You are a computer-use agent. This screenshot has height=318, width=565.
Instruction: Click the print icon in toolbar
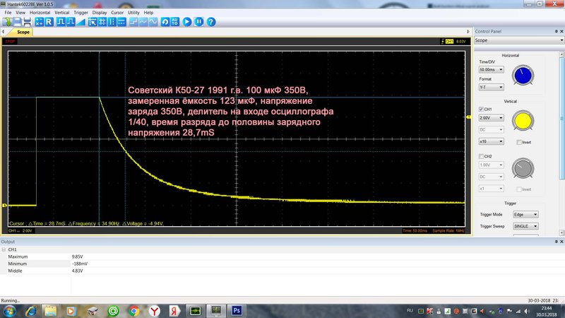click(27, 22)
